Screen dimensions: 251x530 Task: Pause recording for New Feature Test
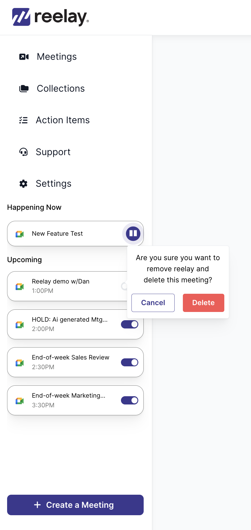click(133, 233)
